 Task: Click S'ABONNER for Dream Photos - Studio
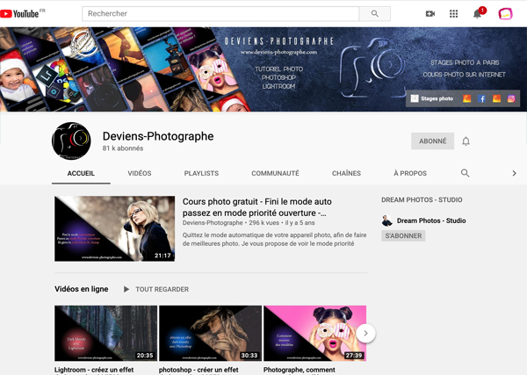pyautogui.click(x=403, y=236)
